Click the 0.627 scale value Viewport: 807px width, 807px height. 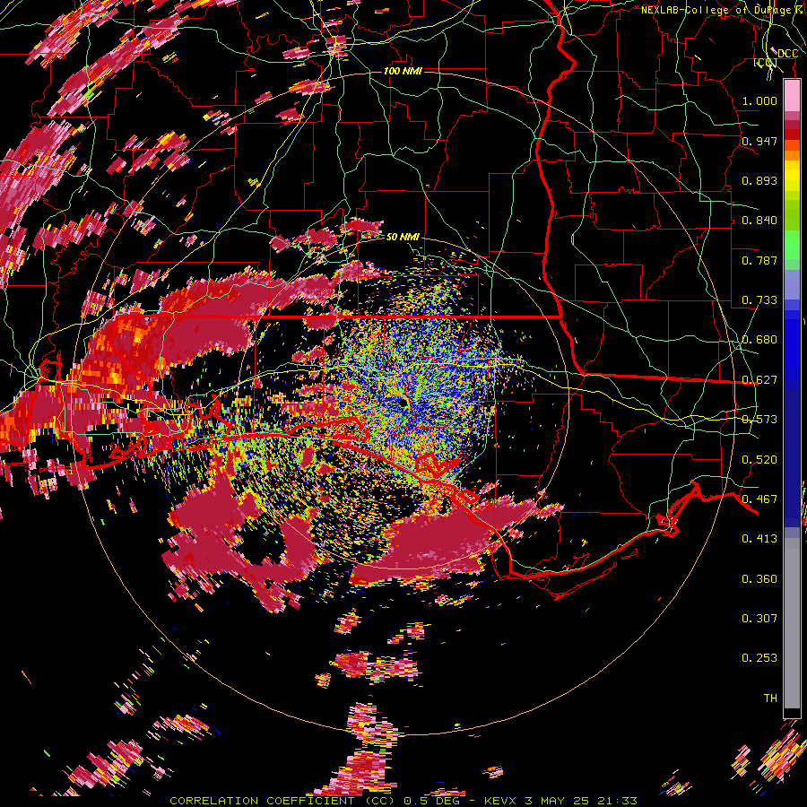[759, 380]
